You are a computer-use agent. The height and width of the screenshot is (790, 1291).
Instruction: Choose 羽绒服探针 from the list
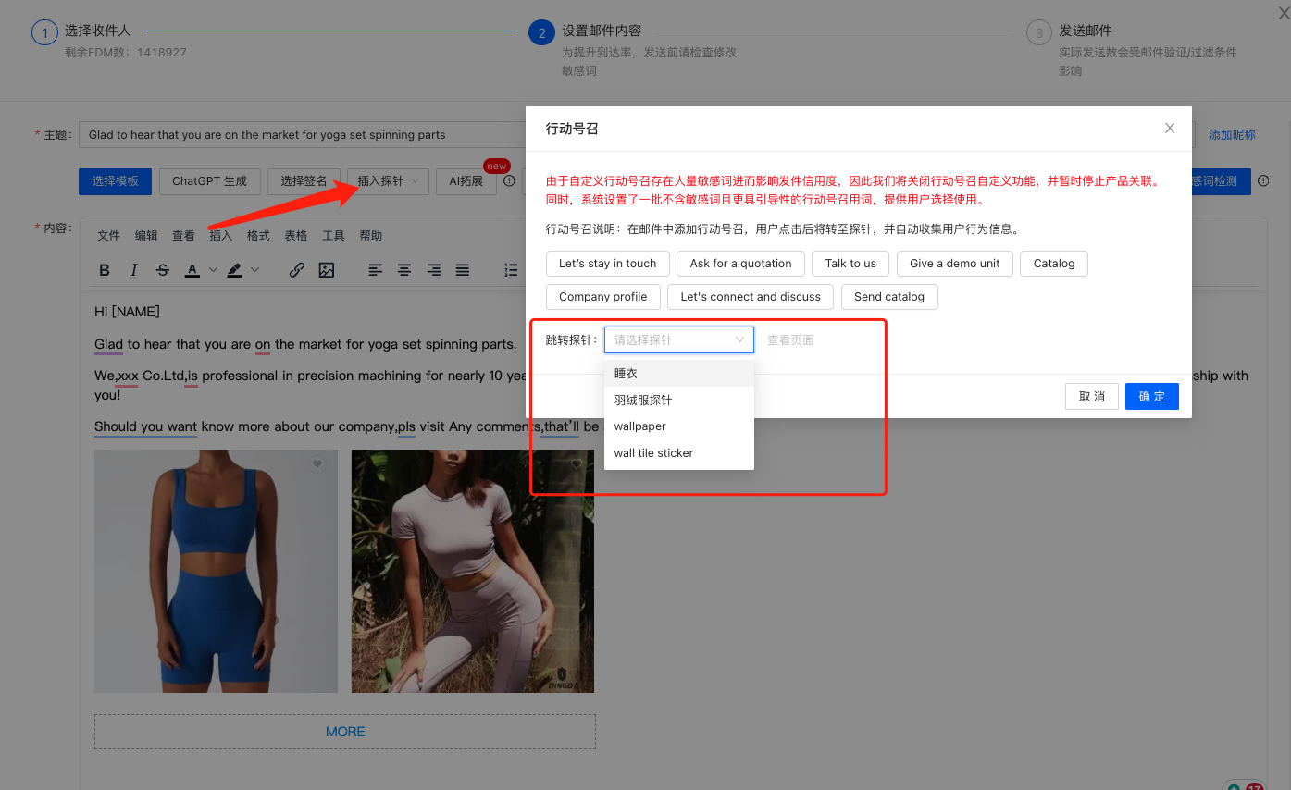[x=679, y=401]
